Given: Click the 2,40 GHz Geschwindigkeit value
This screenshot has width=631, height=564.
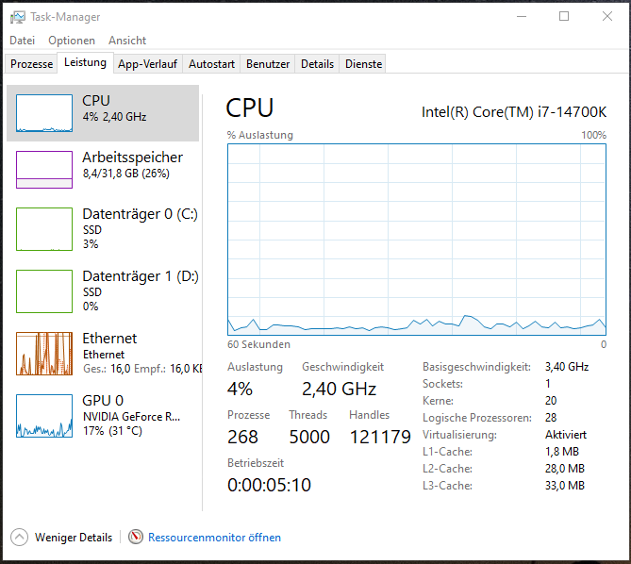Looking at the screenshot, I should (x=339, y=389).
